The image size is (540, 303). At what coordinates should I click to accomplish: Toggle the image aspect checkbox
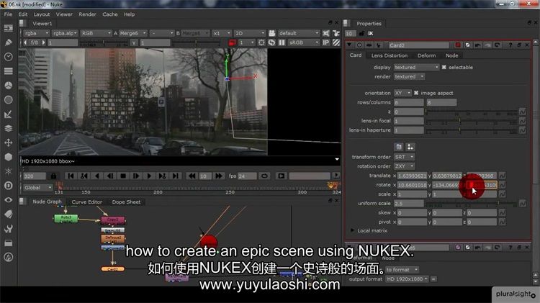pyautogui.click(x=416, y=93)
